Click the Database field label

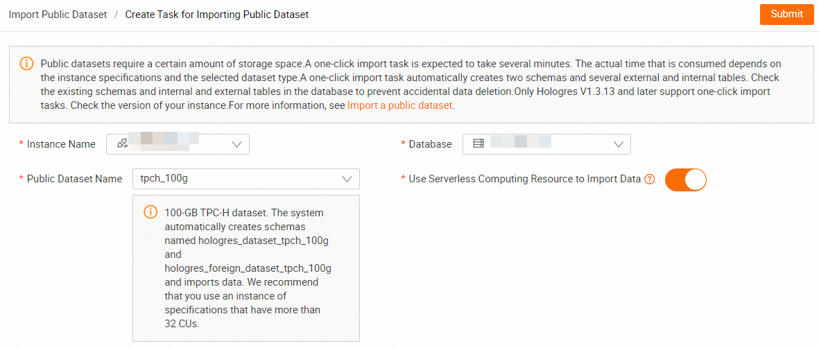pos(430,144)
